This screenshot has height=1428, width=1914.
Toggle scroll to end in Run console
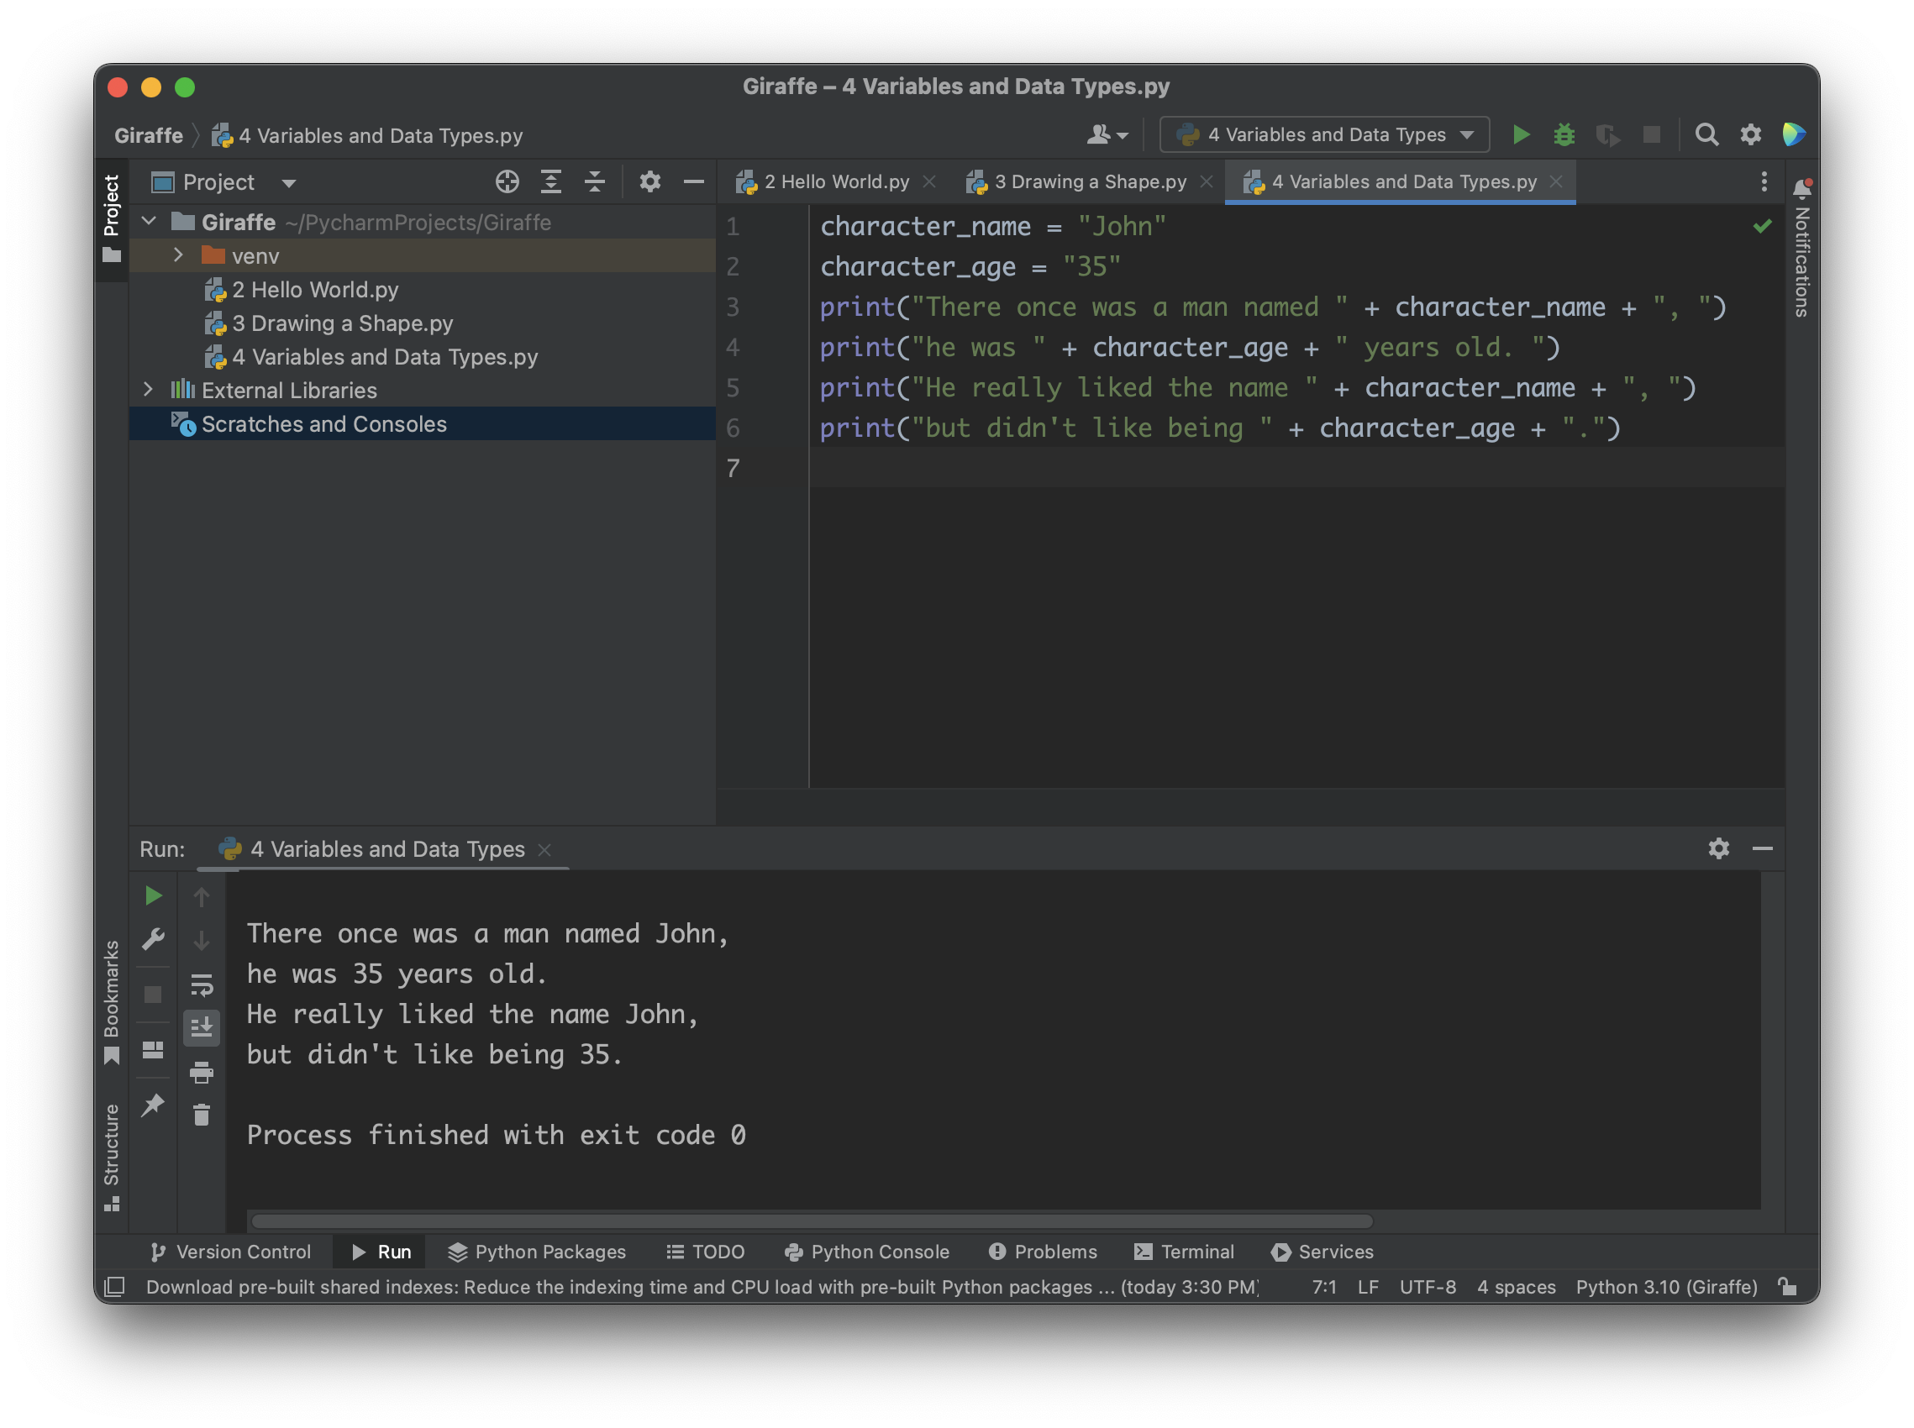click(x=202, y=1028)
